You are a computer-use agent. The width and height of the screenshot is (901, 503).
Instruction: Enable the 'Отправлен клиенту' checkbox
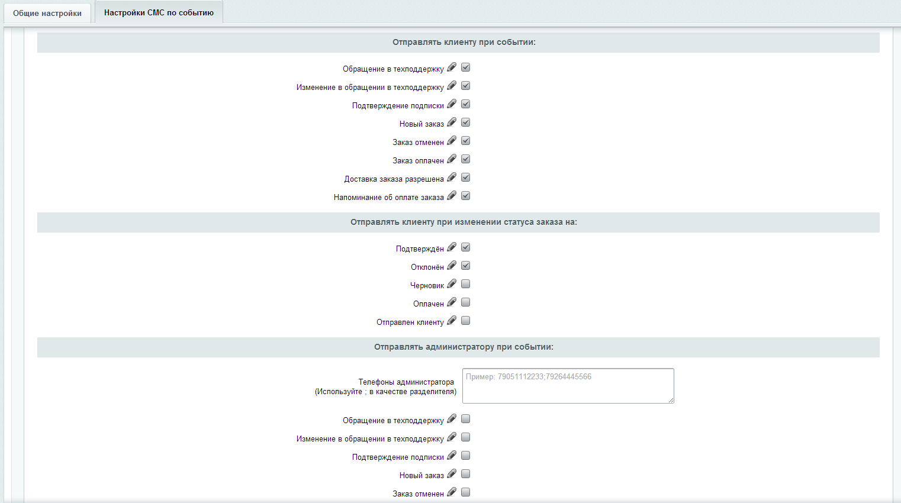(x=466, y=321)
